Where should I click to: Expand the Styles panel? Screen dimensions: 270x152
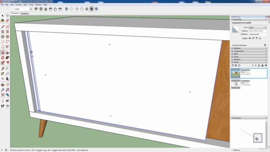click(249, 54)
